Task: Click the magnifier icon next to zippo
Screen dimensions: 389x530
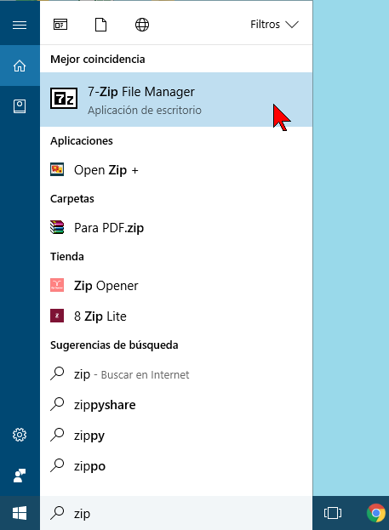Action: point(57,465)
